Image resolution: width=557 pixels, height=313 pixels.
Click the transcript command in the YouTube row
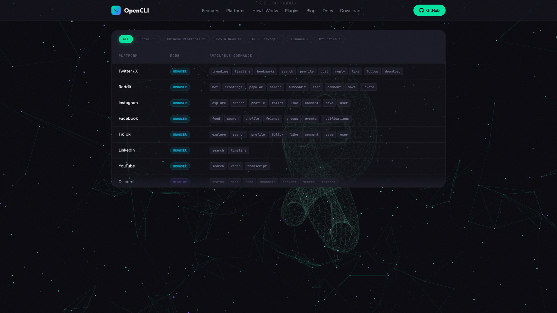[257, 166]
